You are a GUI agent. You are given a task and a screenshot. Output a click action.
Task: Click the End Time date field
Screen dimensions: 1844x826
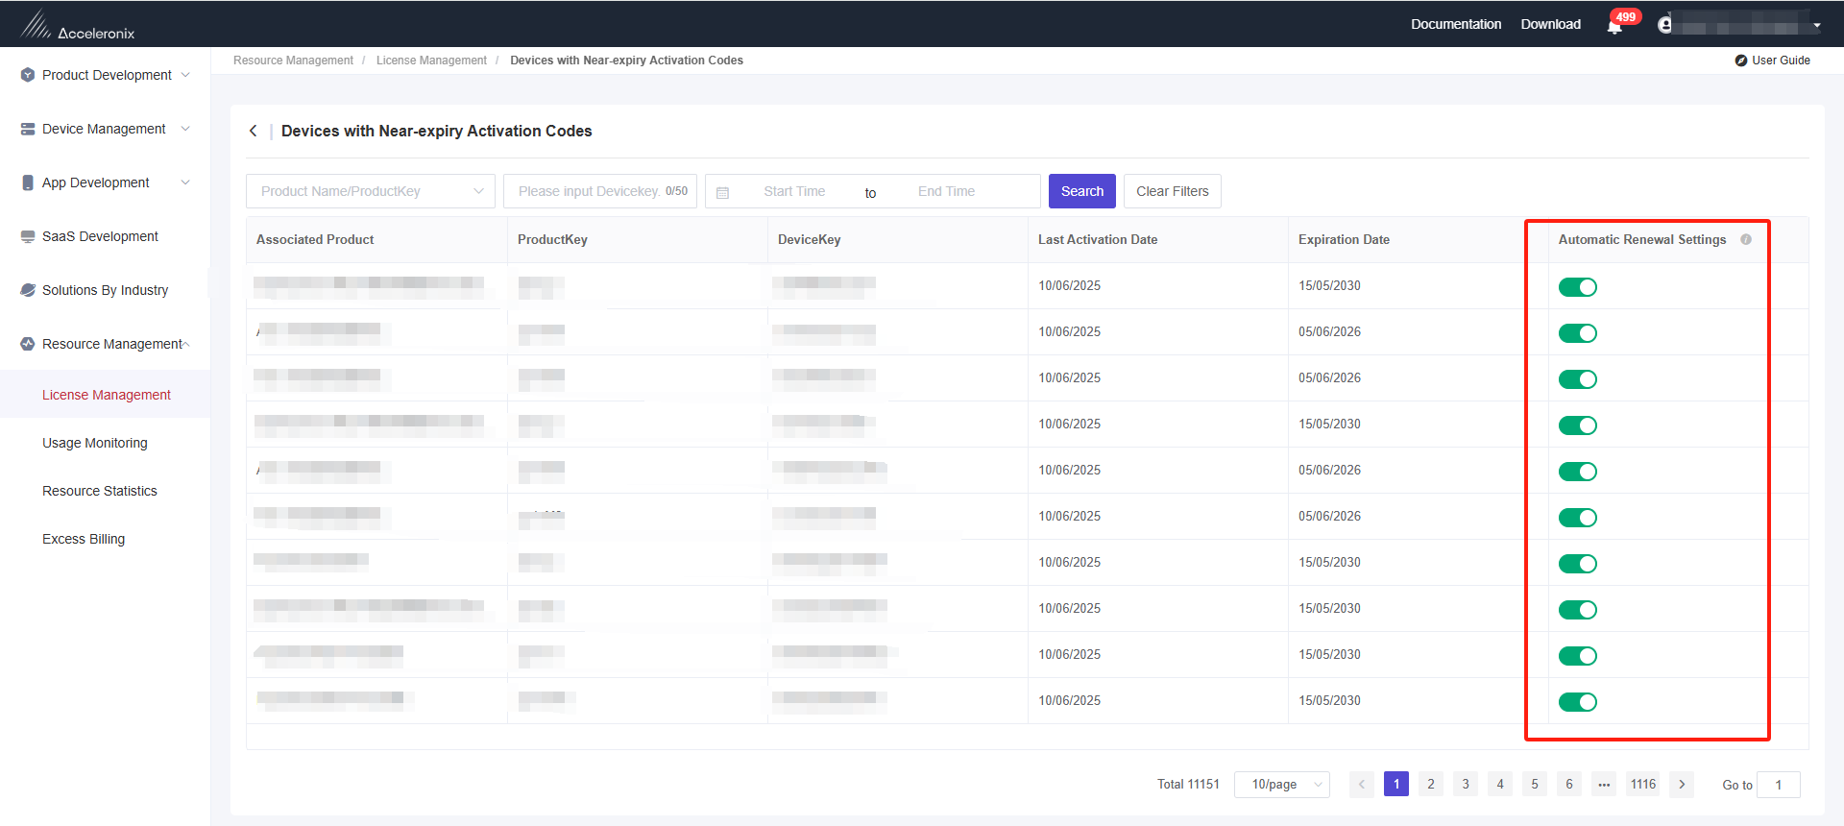pyautogui.click(x=946, y=191)
